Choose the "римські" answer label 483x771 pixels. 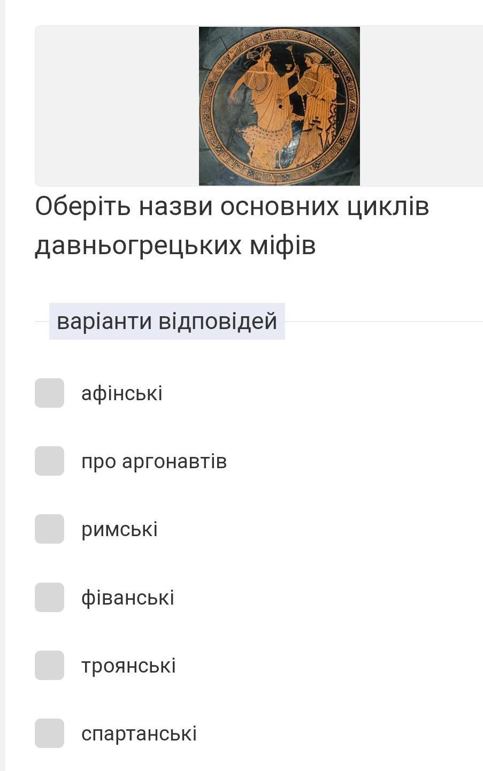point(119,530)
